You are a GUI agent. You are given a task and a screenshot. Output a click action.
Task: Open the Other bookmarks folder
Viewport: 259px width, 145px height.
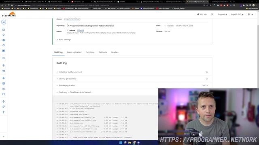[x=252, y=8]
